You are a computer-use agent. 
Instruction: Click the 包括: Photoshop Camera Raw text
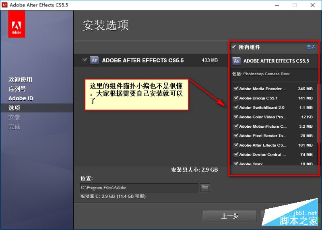click(261, 74)
